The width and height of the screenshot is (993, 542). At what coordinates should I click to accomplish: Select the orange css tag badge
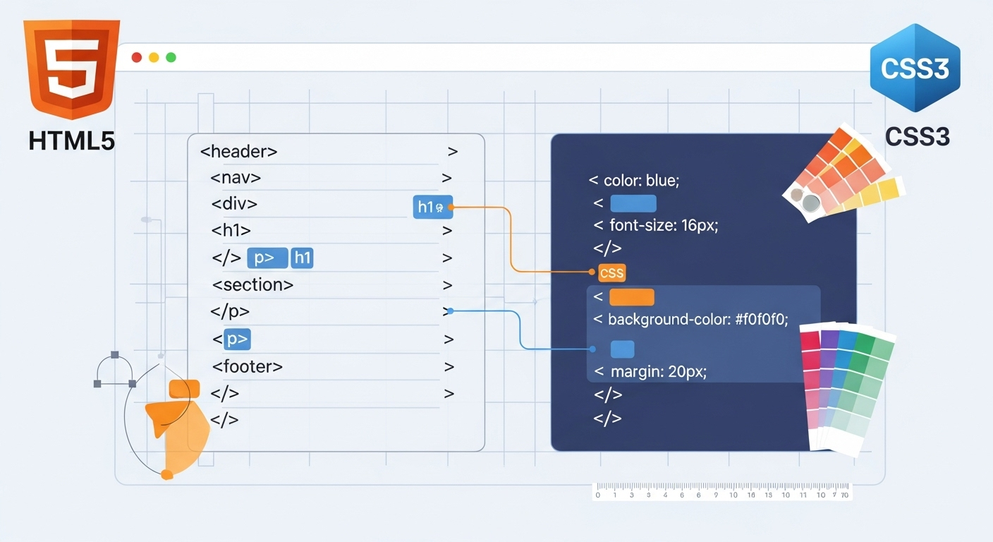coord(611,272)
